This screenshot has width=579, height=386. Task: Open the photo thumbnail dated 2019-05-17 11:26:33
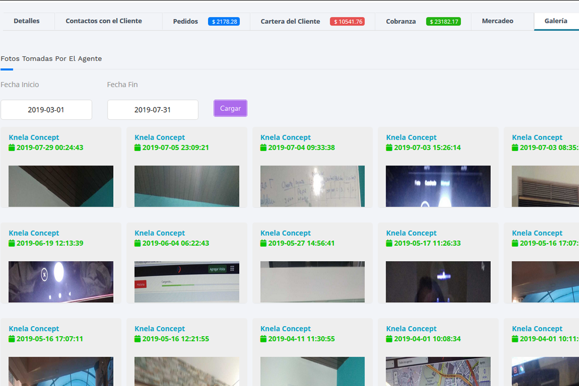coord(438,281)
